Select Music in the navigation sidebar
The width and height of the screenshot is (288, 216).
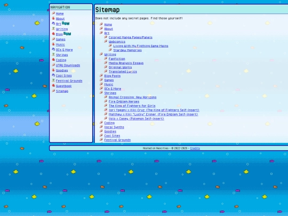coord(60,45)
